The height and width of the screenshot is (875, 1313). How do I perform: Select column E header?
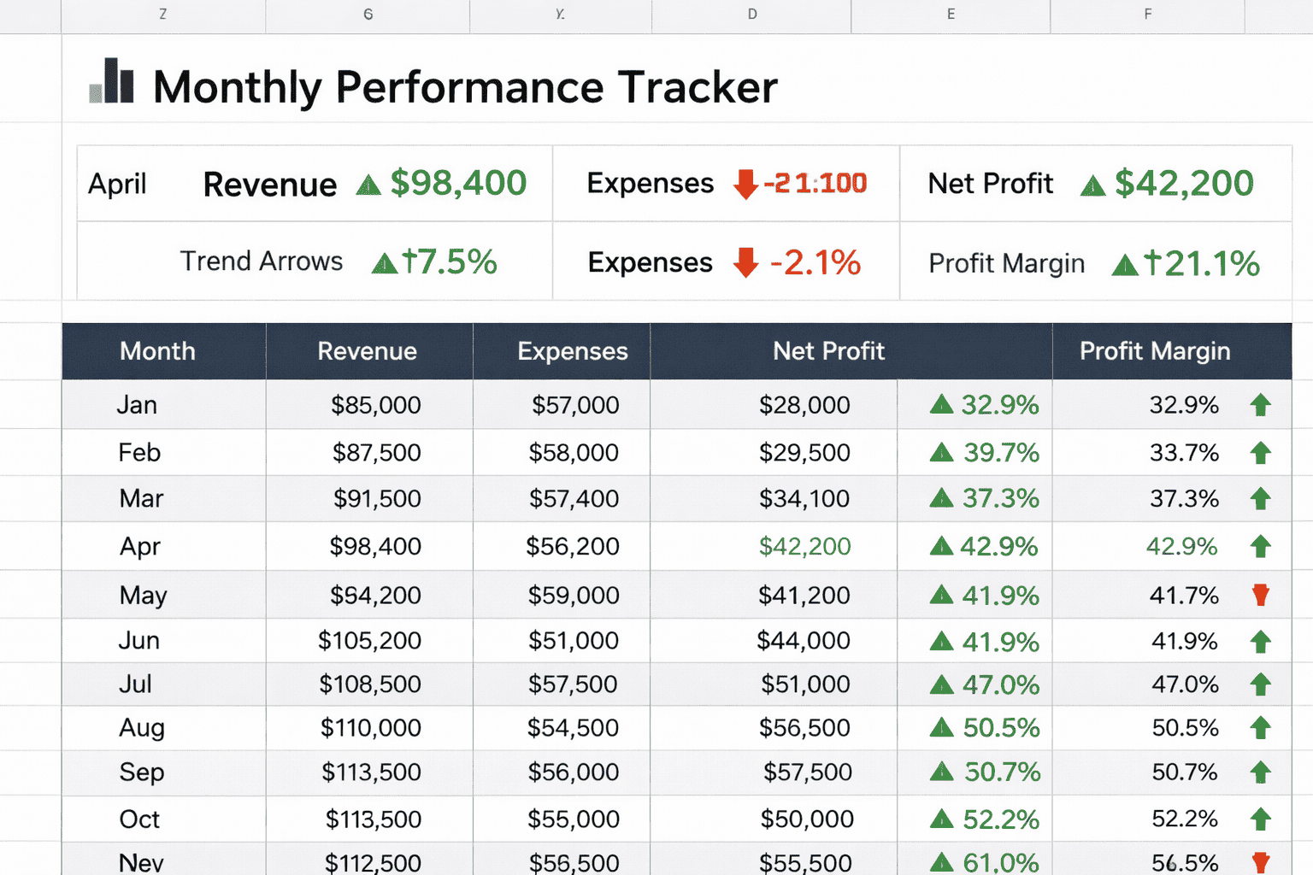951,15
